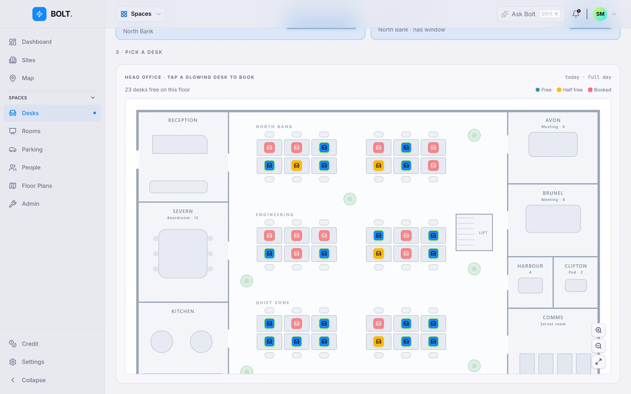
Task: Click the red Booked legend dot
Action: pyautogui.click(x=590, y=90)
